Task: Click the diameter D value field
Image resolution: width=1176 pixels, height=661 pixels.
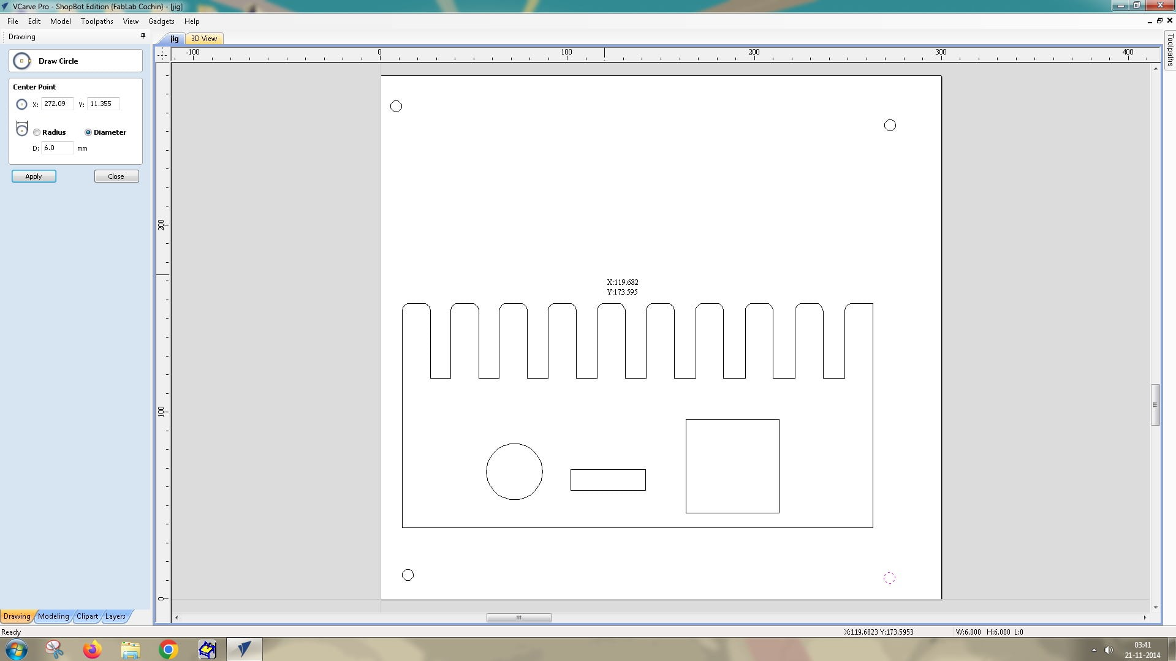Action: [58, 148]
